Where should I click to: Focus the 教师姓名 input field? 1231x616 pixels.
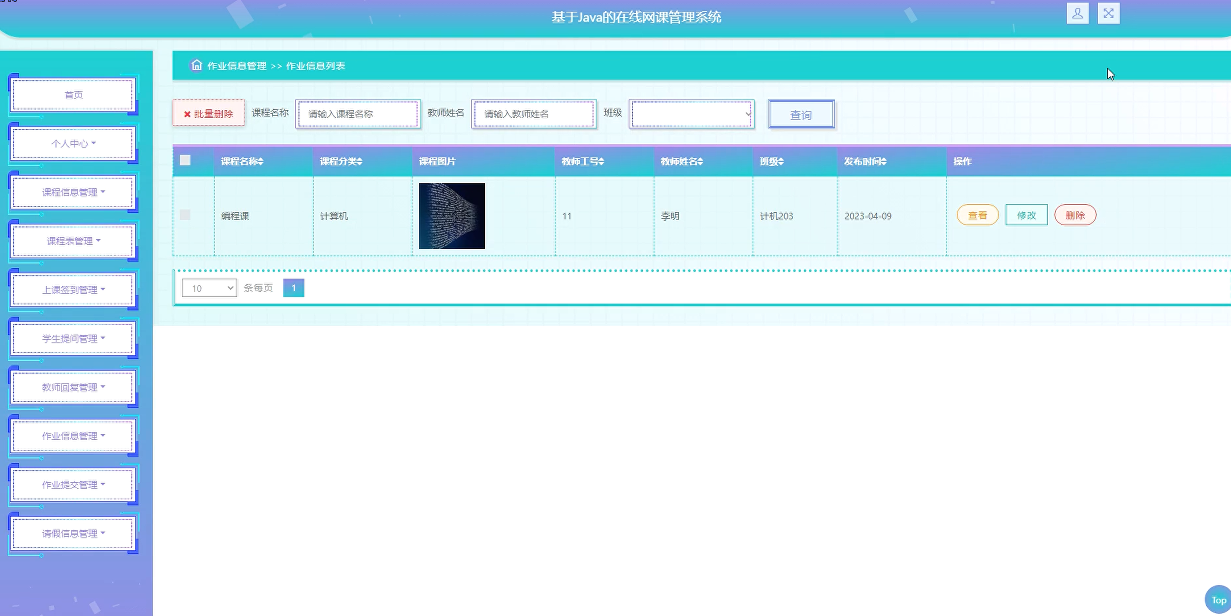534,114
